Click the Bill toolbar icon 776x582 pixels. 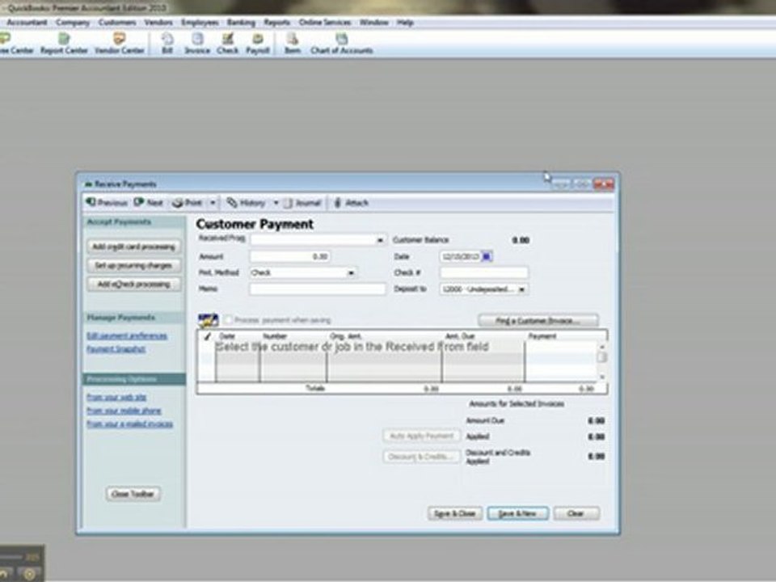(x=167, y=43)
